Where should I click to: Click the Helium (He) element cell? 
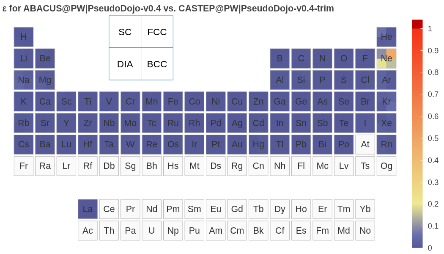pos(386,37)
